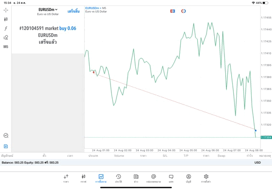Select the crosshair cursor tool
The width and height of the screenshot is (272, 190).
6,10
